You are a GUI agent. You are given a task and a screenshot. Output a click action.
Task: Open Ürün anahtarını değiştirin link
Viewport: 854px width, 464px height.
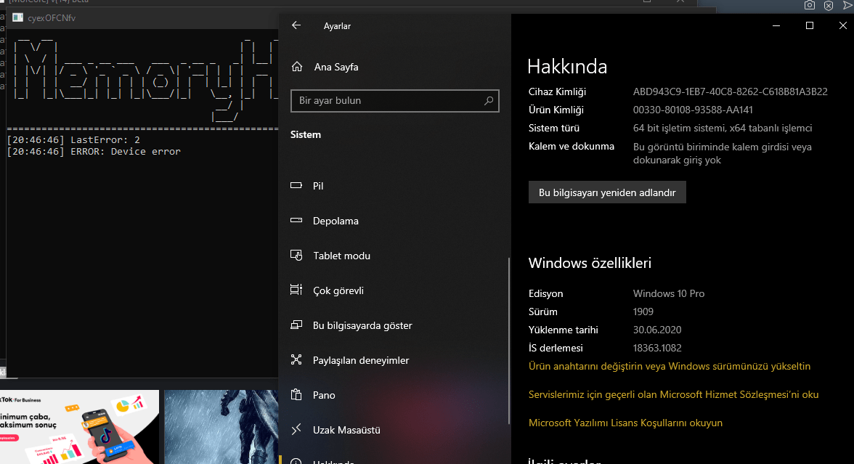(670, 366)
